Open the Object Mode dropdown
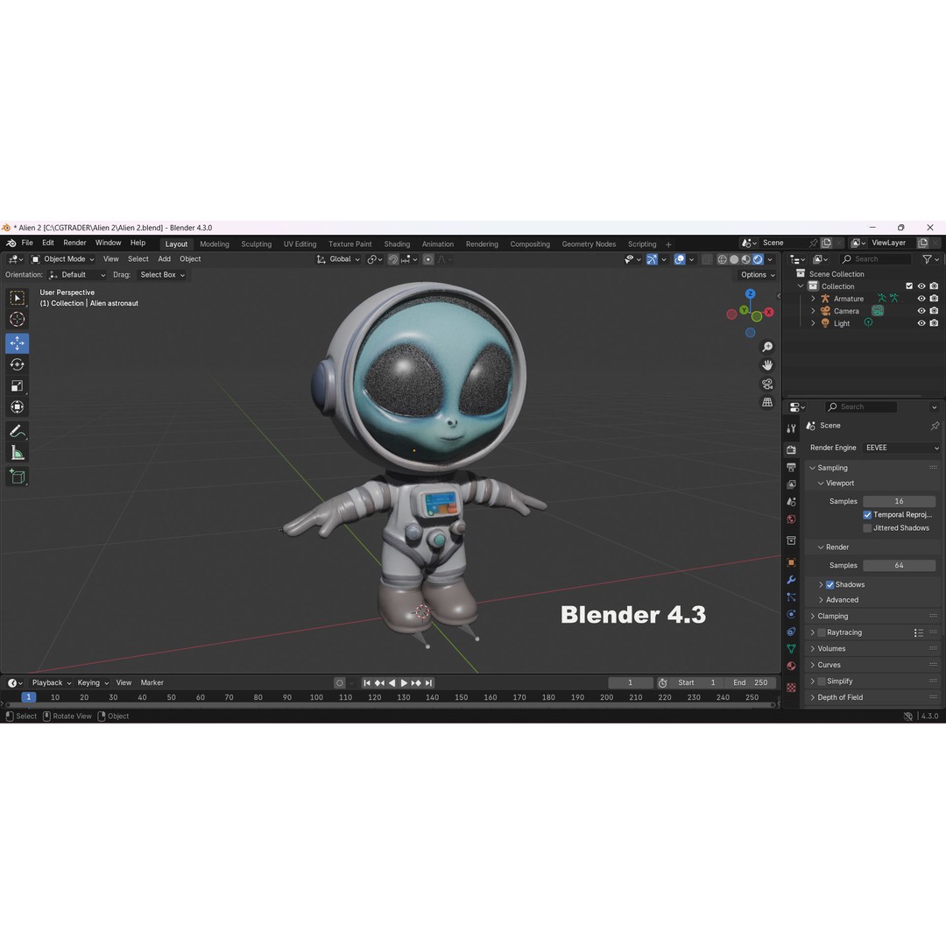Viewport: 946px width, 946px height. click(63, 259)
